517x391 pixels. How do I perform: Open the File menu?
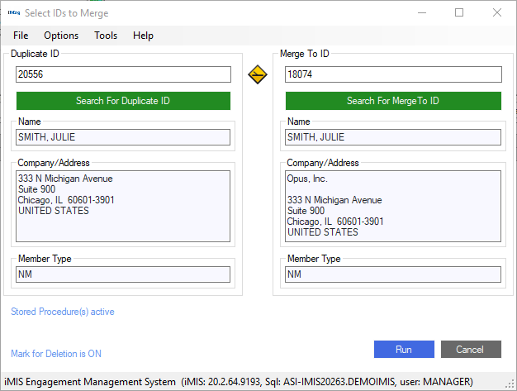coord(21,36)
